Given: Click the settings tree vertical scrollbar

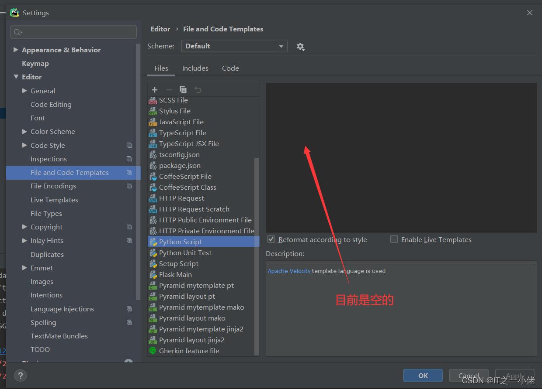Looking at the screenshot, I should tap(139, 172).
